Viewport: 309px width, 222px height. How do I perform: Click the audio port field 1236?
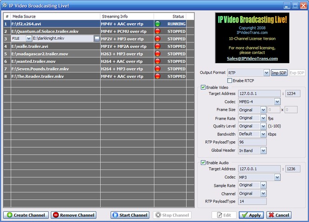[x=293, y=169]
